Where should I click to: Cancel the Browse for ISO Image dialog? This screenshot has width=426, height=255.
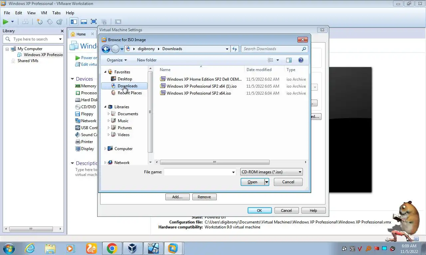point(288,182)
